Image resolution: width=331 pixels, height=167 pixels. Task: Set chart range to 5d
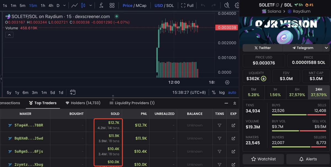53,92
